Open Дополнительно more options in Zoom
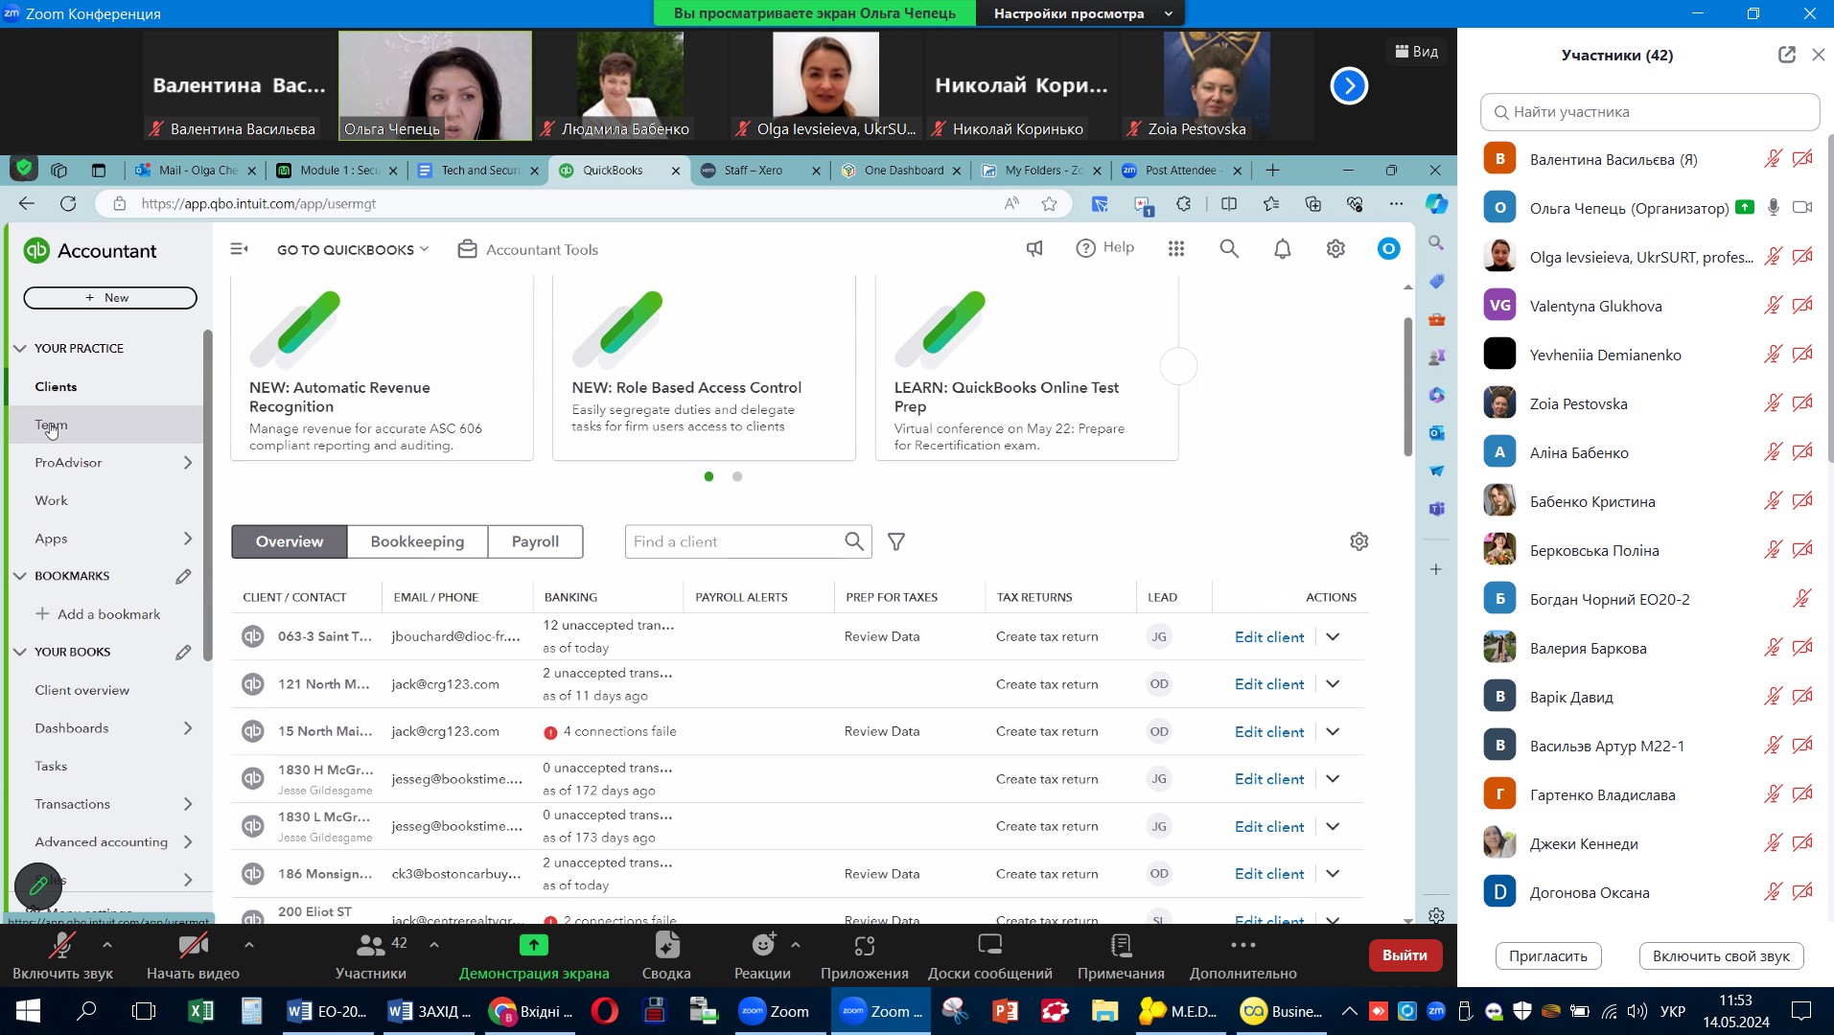The width and height of the screenshot is (1834, 1035). [1243, 956]
